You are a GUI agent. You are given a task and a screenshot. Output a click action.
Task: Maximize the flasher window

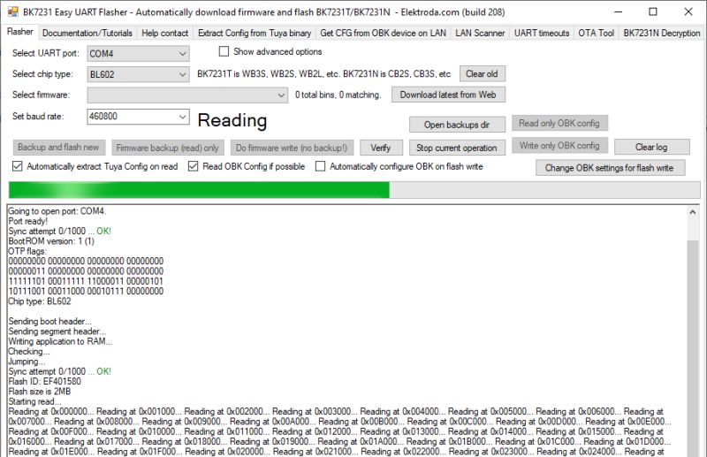coord(653,11)
